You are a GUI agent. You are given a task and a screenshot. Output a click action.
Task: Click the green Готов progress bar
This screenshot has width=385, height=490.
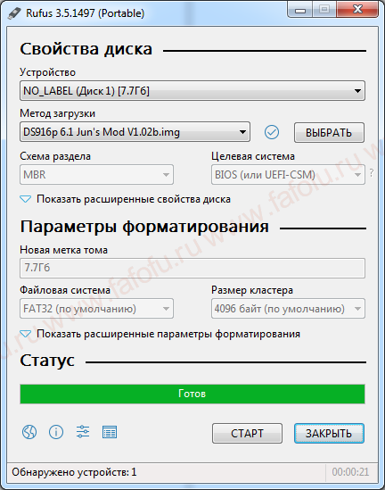pos(192,394)
